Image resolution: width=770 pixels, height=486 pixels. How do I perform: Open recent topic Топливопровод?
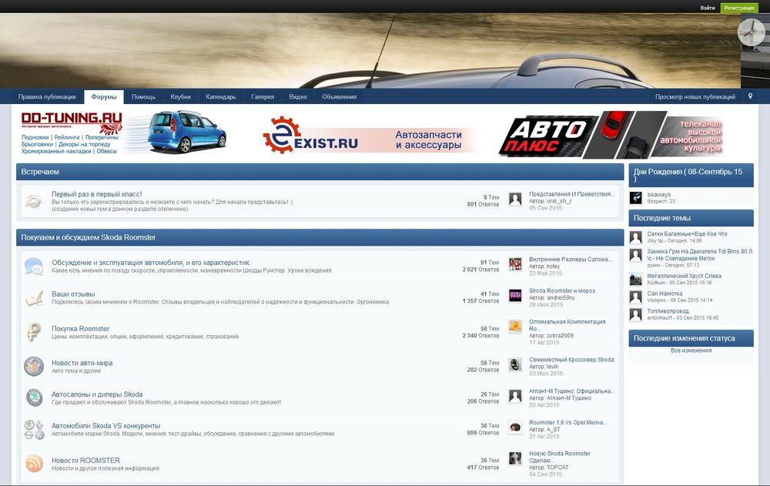pos(668,311)
